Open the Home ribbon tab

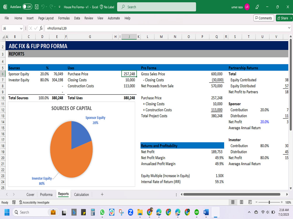pyautogui.click(x=18, y=18)
